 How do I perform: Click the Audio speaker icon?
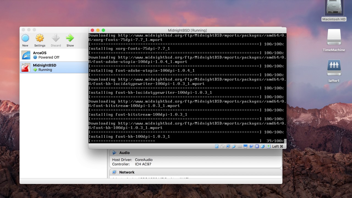(x=114, y=153)
